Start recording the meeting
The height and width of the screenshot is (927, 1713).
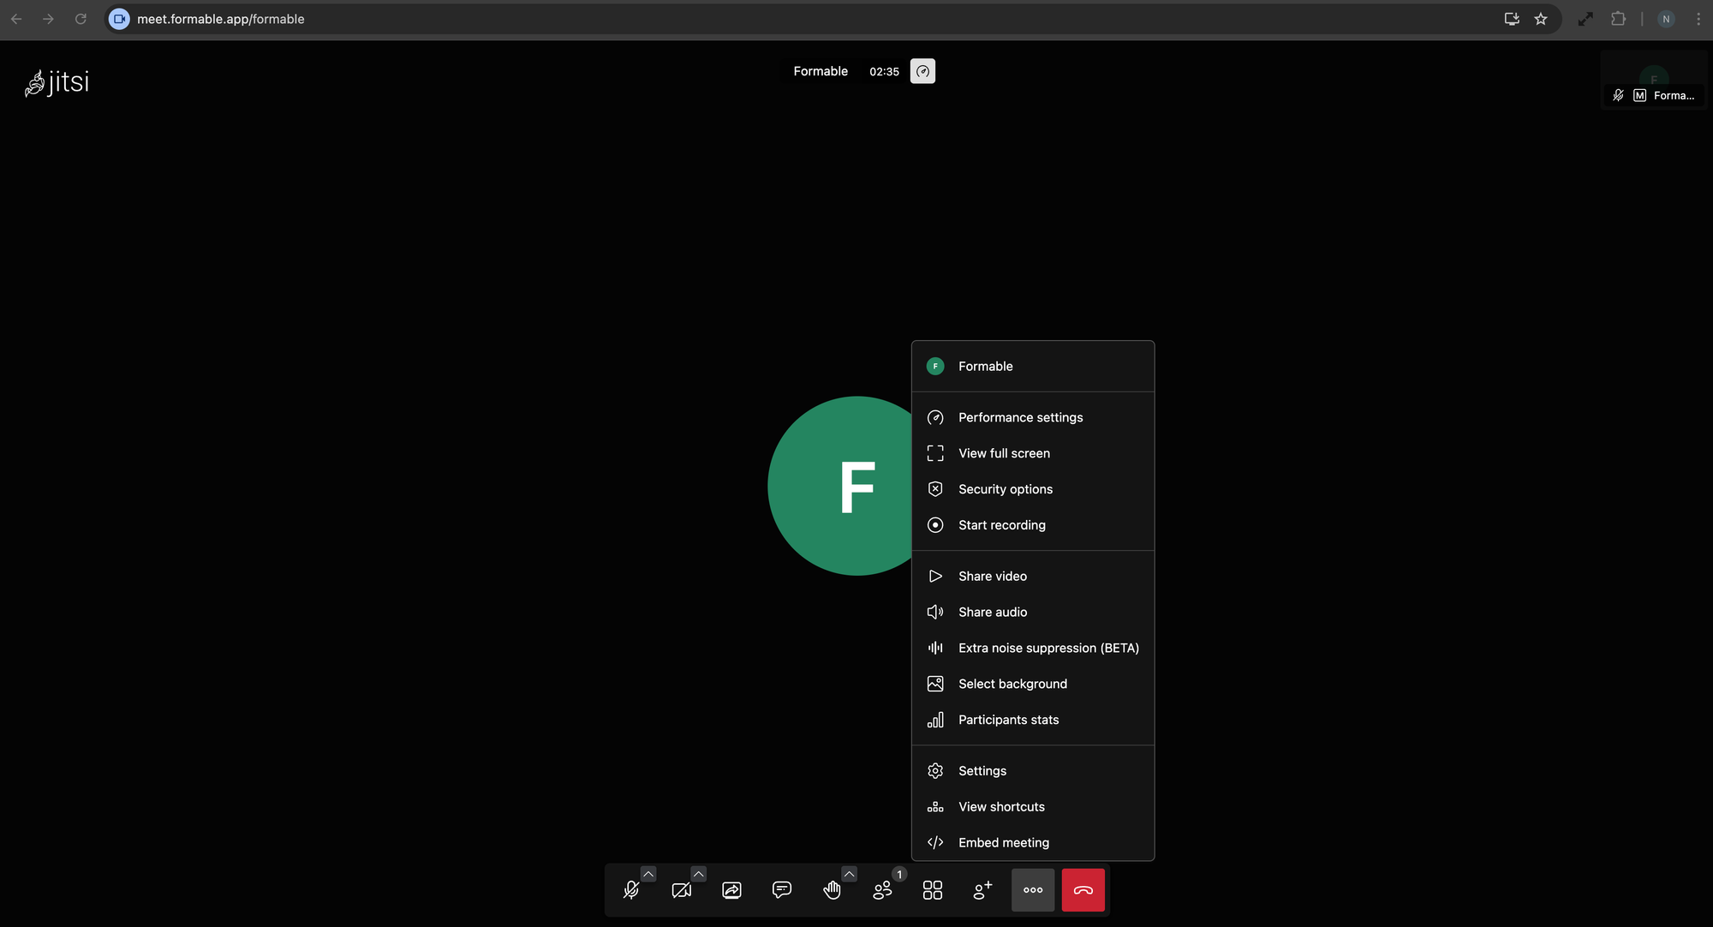click(1001, 524)
